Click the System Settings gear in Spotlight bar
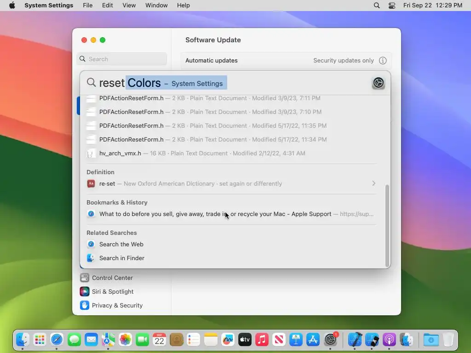This screenshot has height=353, width=471. 378,83
